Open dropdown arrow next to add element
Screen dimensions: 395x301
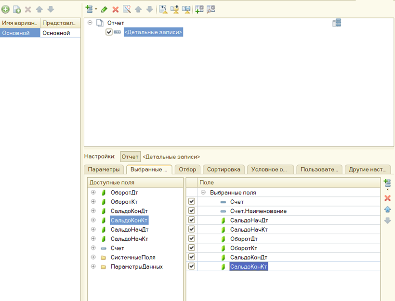click(x=96, y=9)
